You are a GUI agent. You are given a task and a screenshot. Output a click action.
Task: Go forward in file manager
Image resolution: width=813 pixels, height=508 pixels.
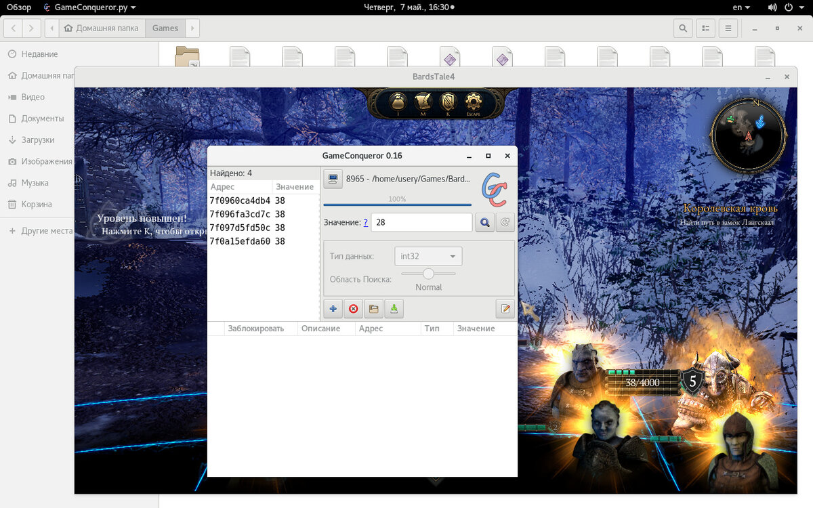[x=31, y=28]
